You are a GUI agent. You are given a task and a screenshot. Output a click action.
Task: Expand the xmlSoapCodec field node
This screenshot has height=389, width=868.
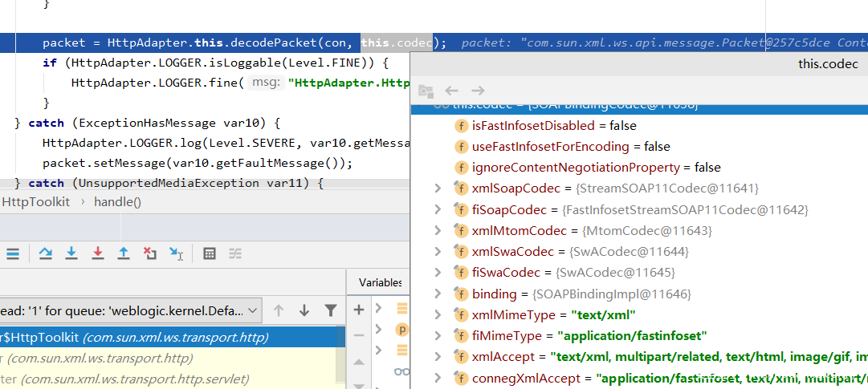click(438, 188)
